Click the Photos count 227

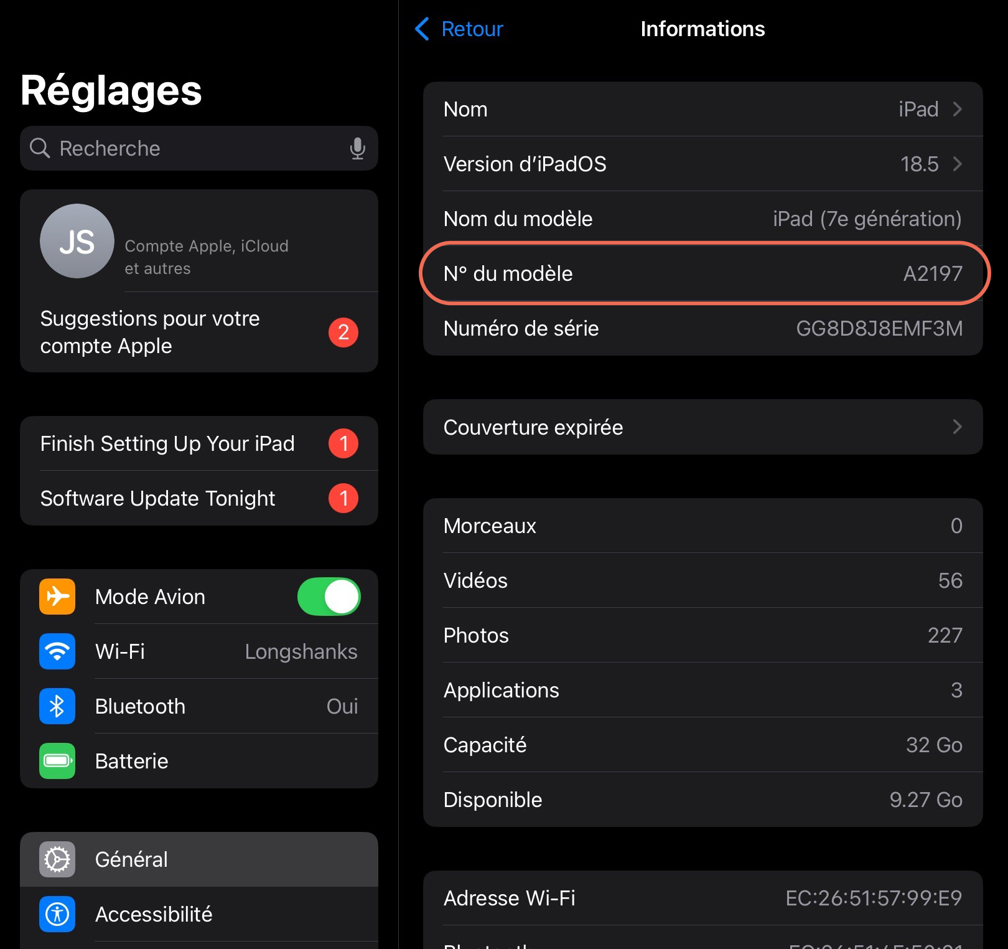(945, 635)
